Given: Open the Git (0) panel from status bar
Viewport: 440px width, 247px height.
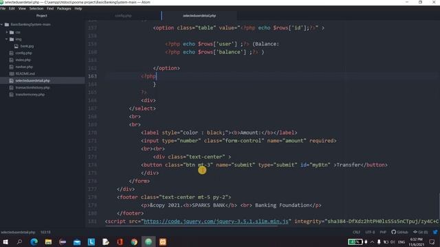Looking at the screenshot, I should click(420, 233).
